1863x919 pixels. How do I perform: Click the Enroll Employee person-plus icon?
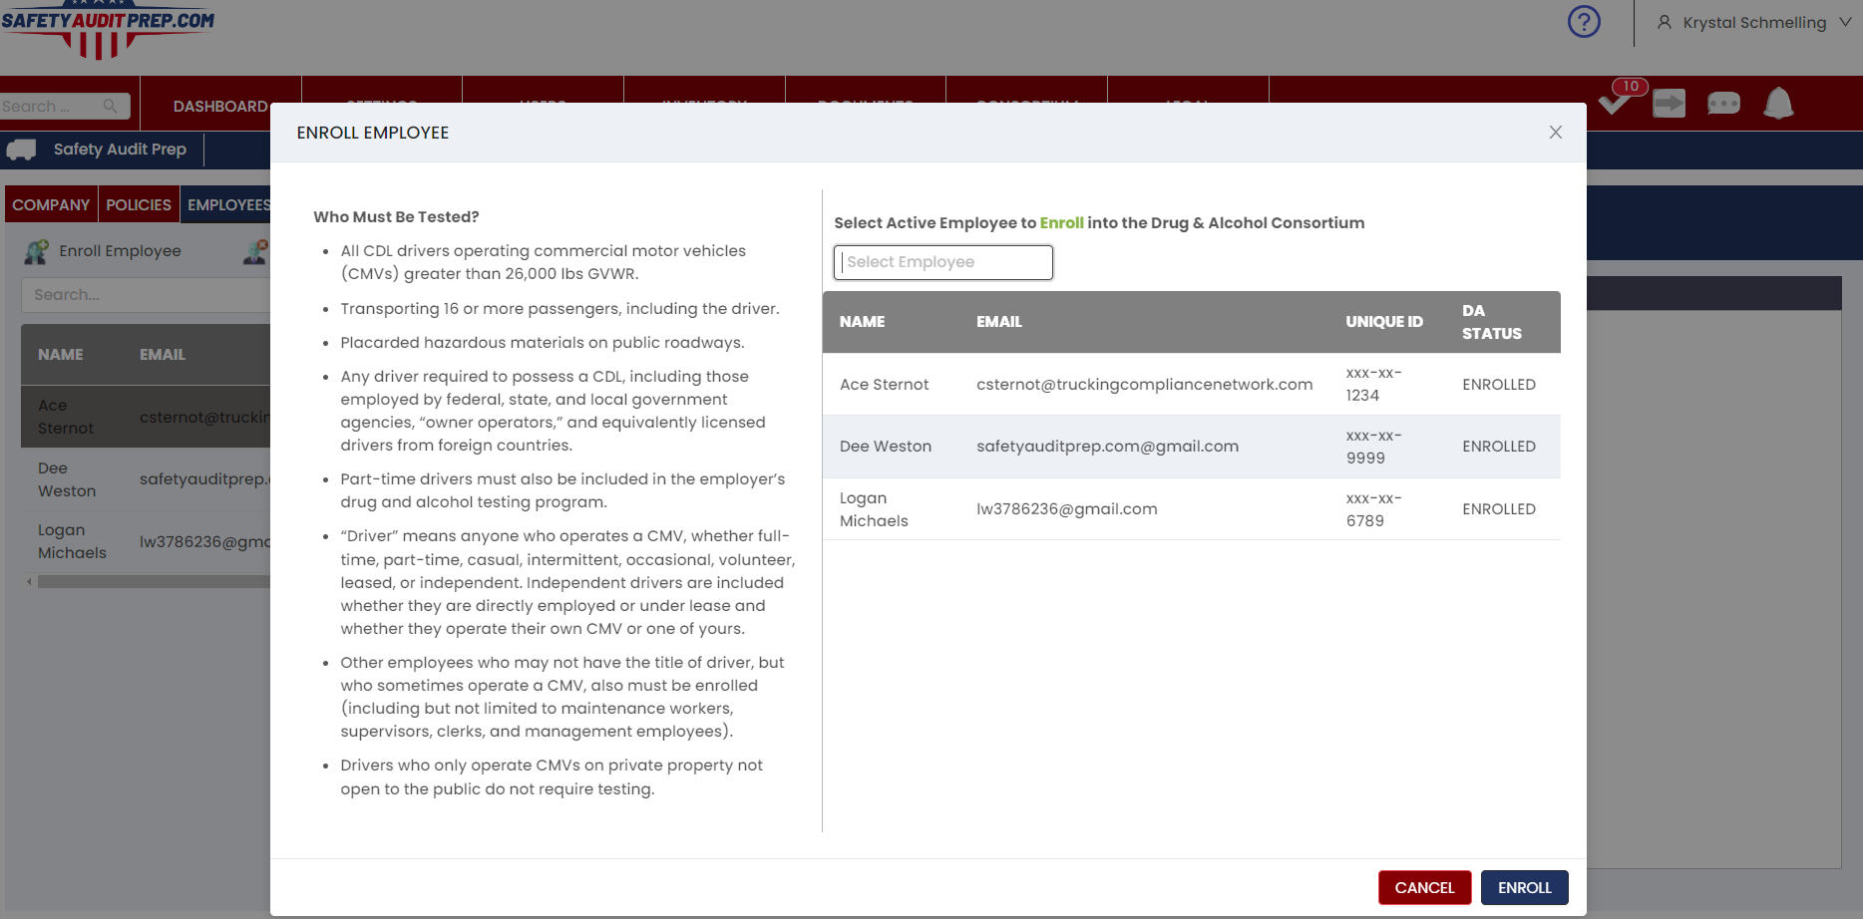37,251
